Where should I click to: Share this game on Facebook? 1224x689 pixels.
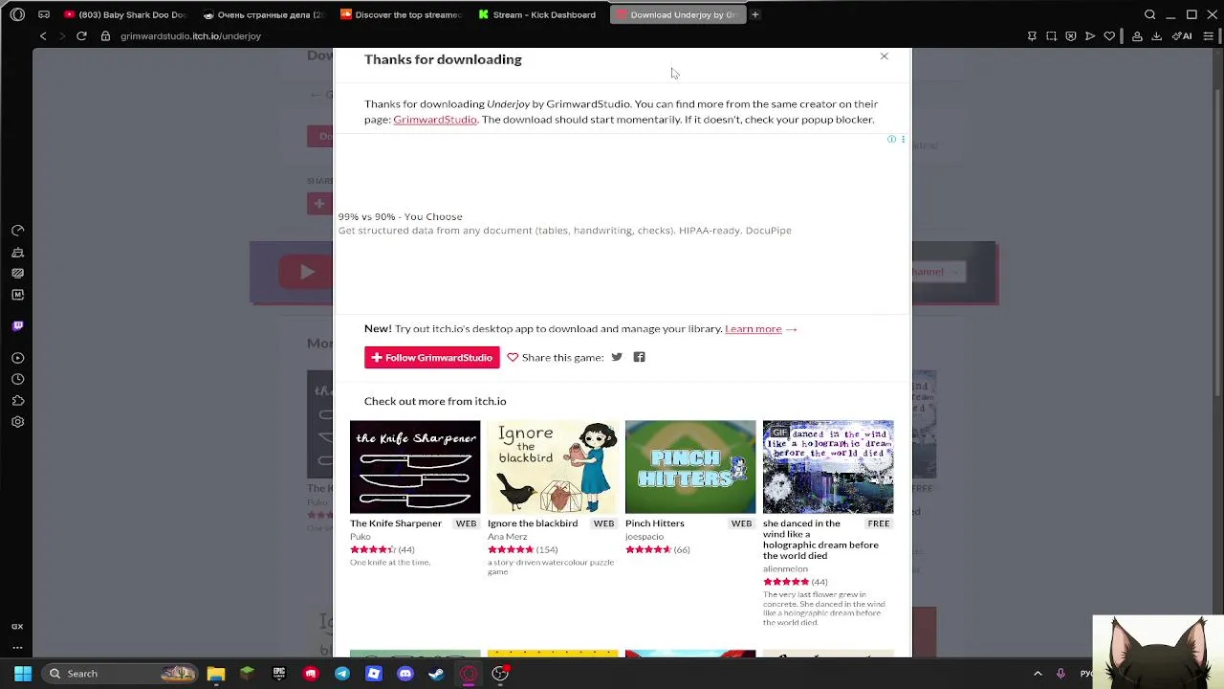pos(639,358)
